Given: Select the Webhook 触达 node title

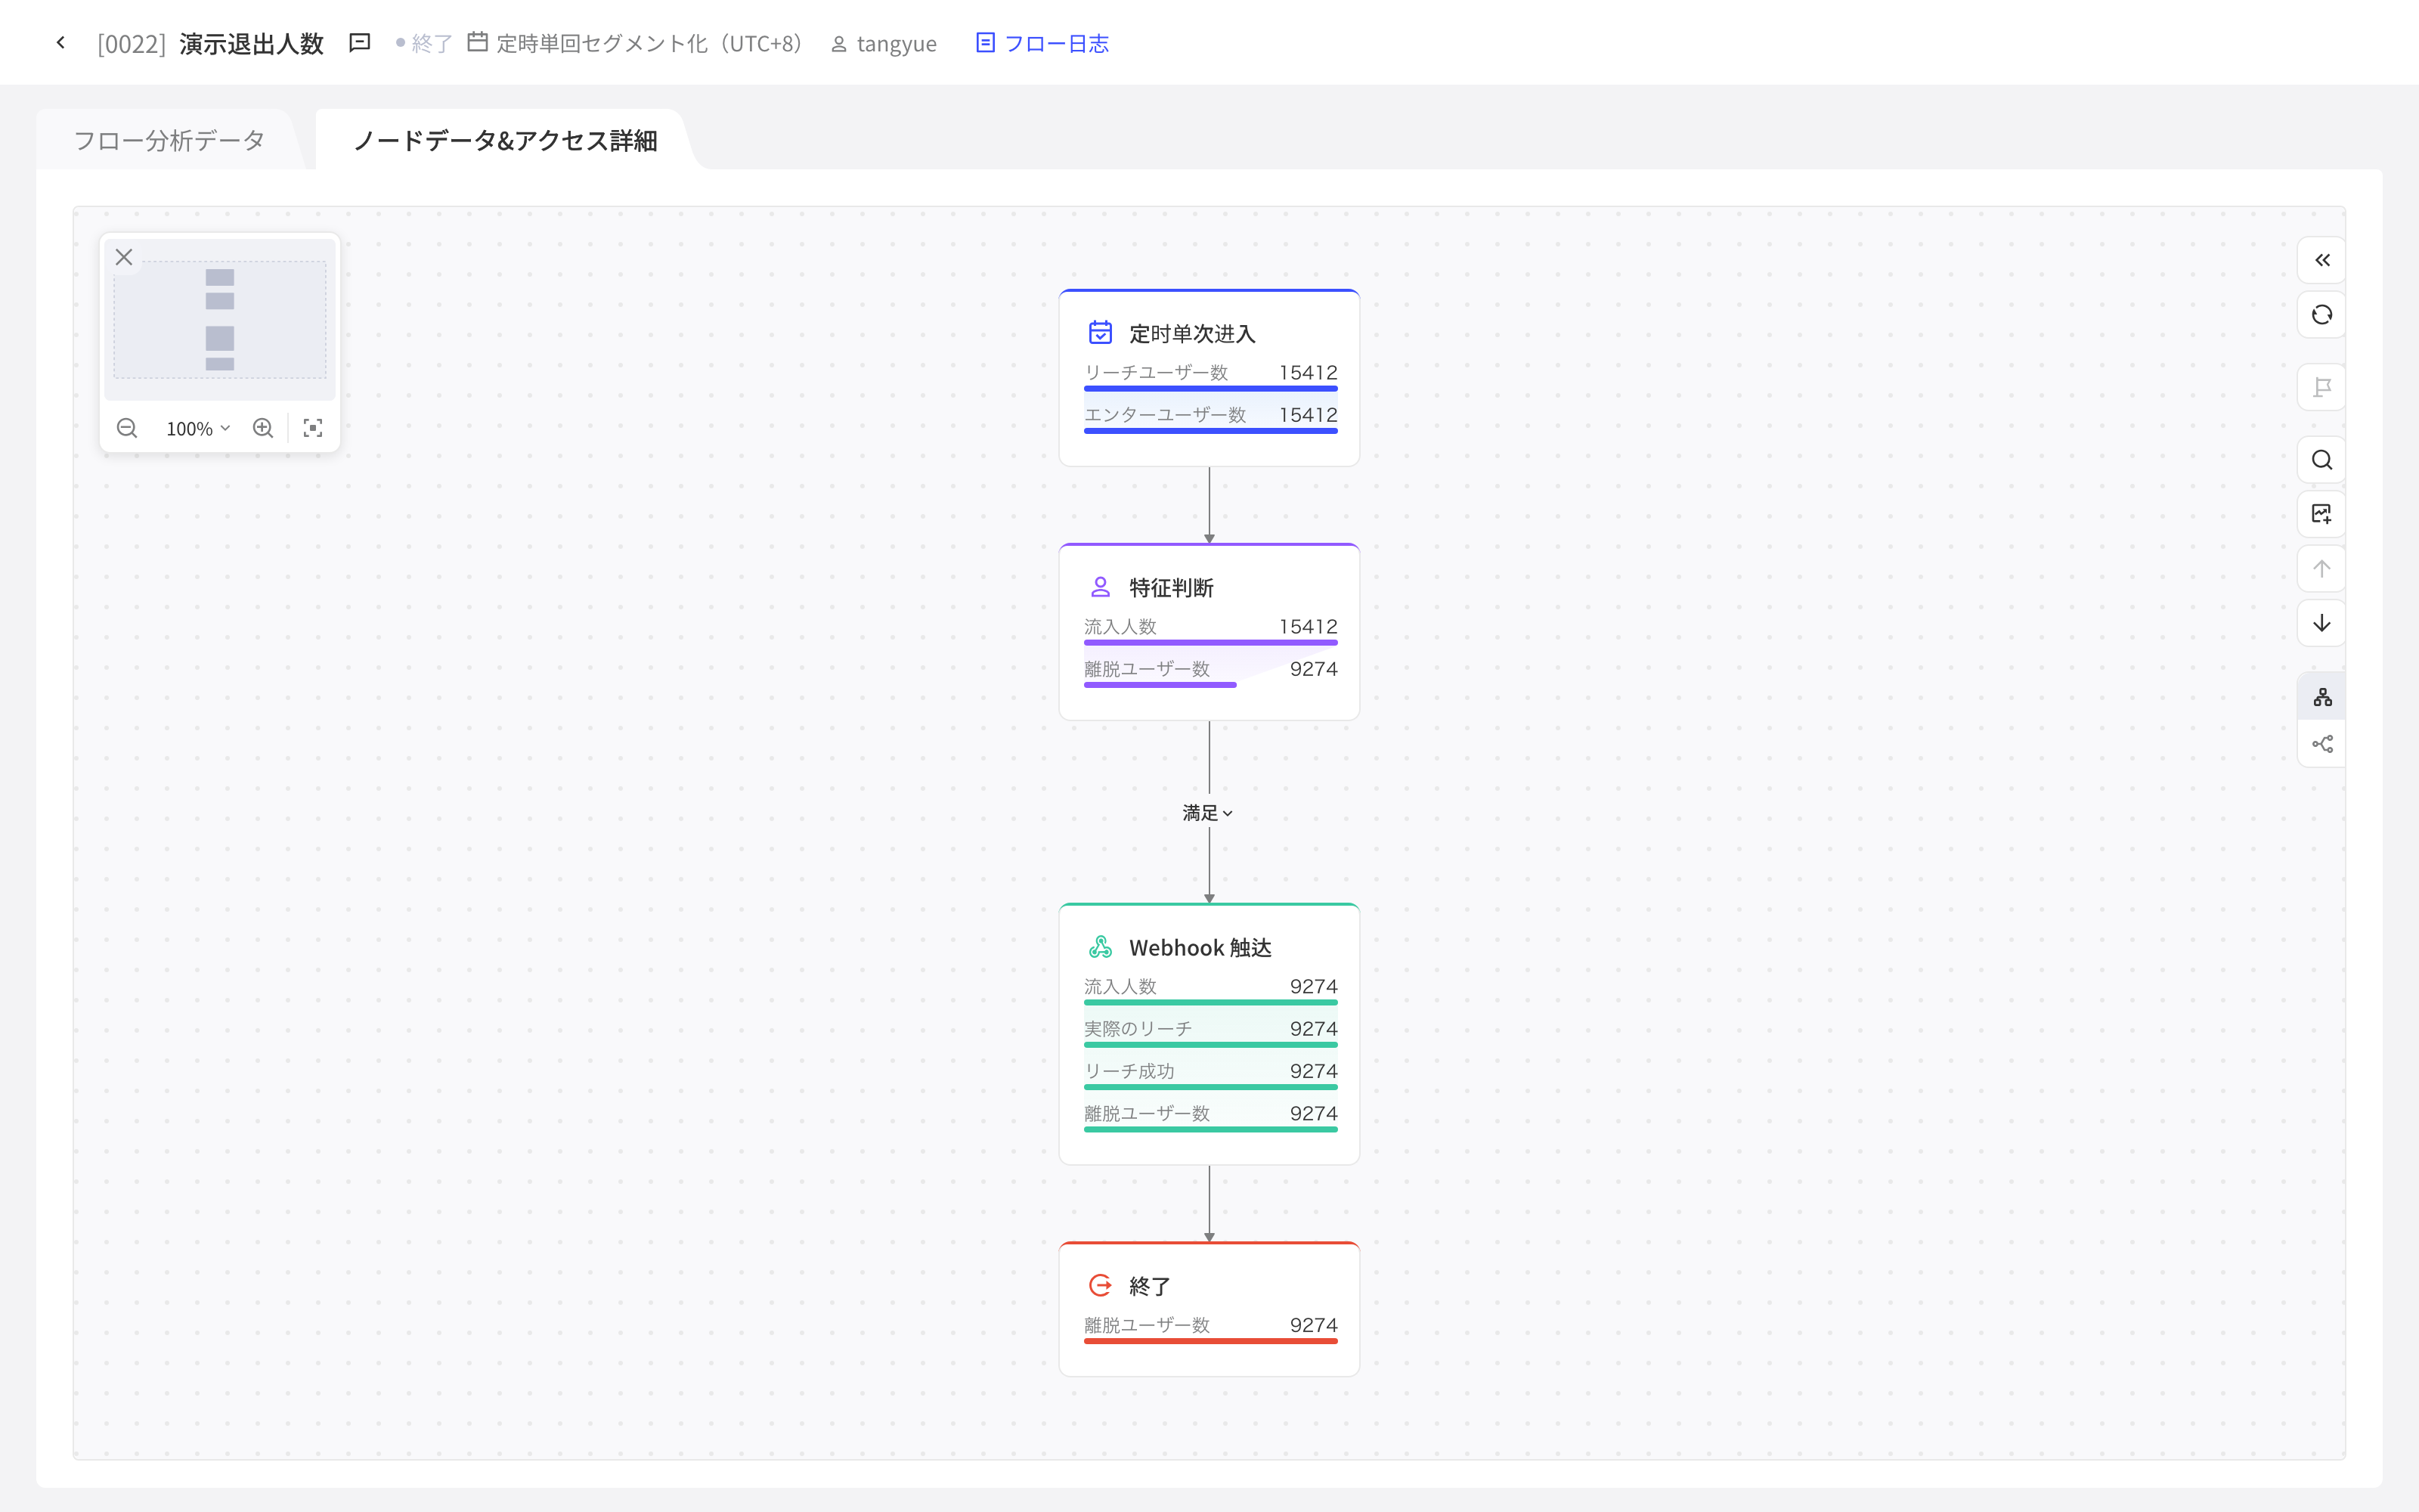Looking at the screenshot, I should (x=1200, y=947).
